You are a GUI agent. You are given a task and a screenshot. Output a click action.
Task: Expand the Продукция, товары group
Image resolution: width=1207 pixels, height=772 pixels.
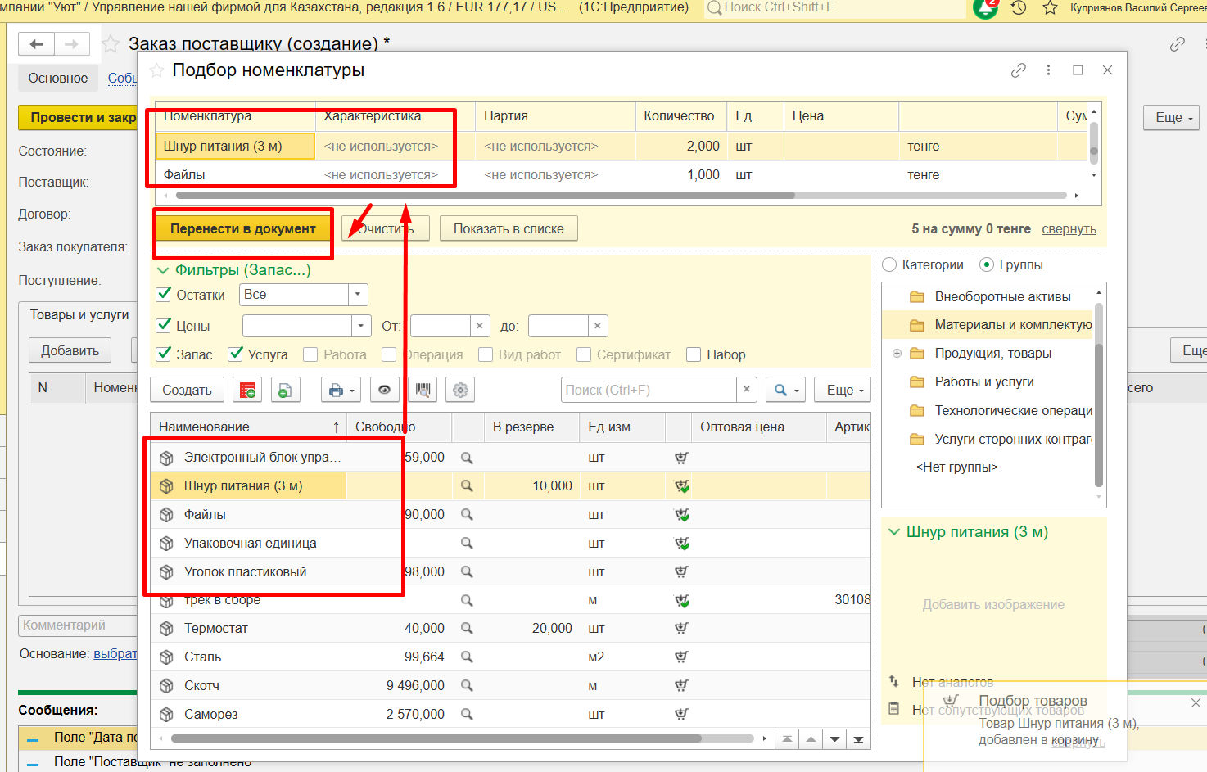897,354
